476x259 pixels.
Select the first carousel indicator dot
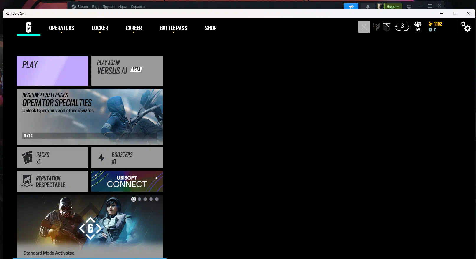click(134, 199)
